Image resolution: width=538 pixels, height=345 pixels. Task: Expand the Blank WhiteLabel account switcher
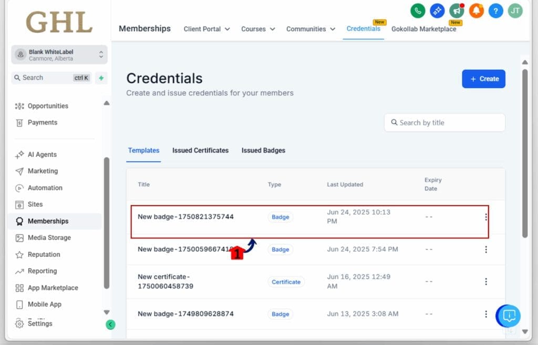[x=59, y=55]
